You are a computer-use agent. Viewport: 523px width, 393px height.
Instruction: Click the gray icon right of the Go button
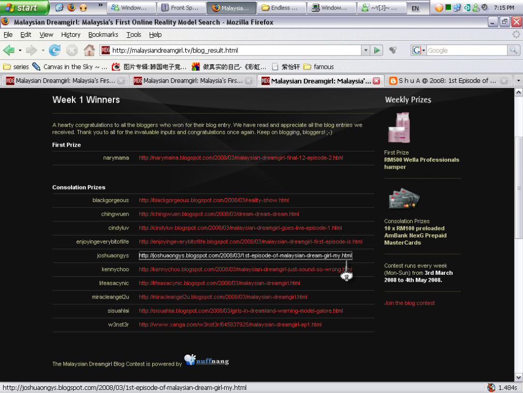pos(393,50)
